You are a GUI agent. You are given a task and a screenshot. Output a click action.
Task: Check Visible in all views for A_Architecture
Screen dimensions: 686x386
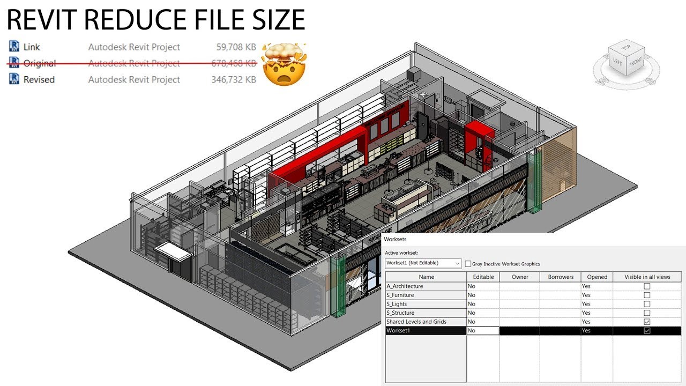(x=647, y=286)
